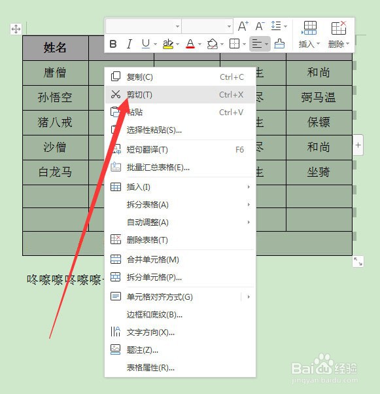The width and height of the screenshot is (380, 394).
Task: Click the table borders icon
Action: point(234,44)
